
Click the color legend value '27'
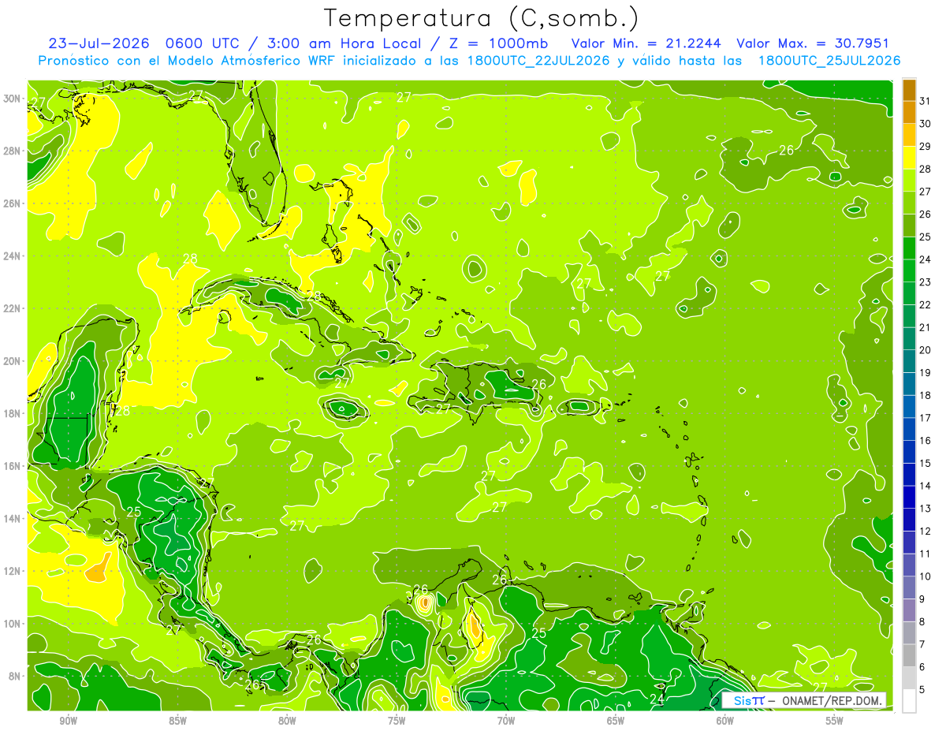[926, 192]
